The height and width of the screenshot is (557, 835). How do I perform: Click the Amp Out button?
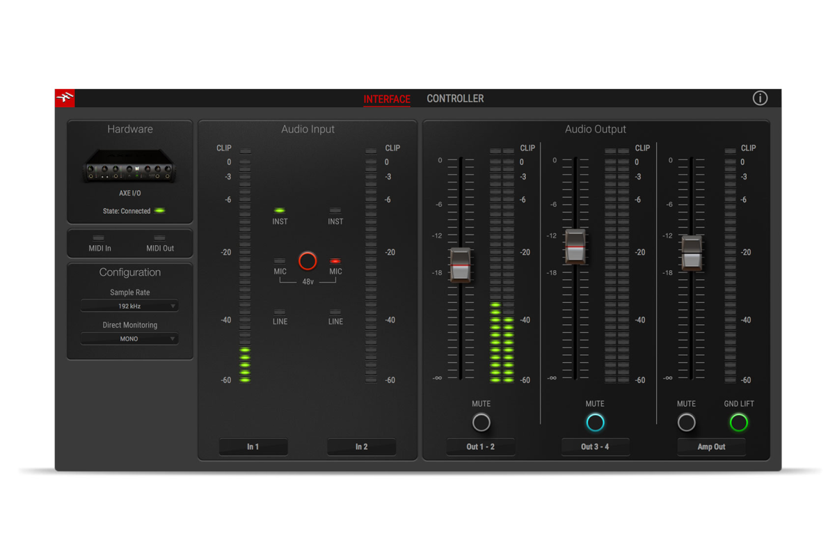point(711,447)
